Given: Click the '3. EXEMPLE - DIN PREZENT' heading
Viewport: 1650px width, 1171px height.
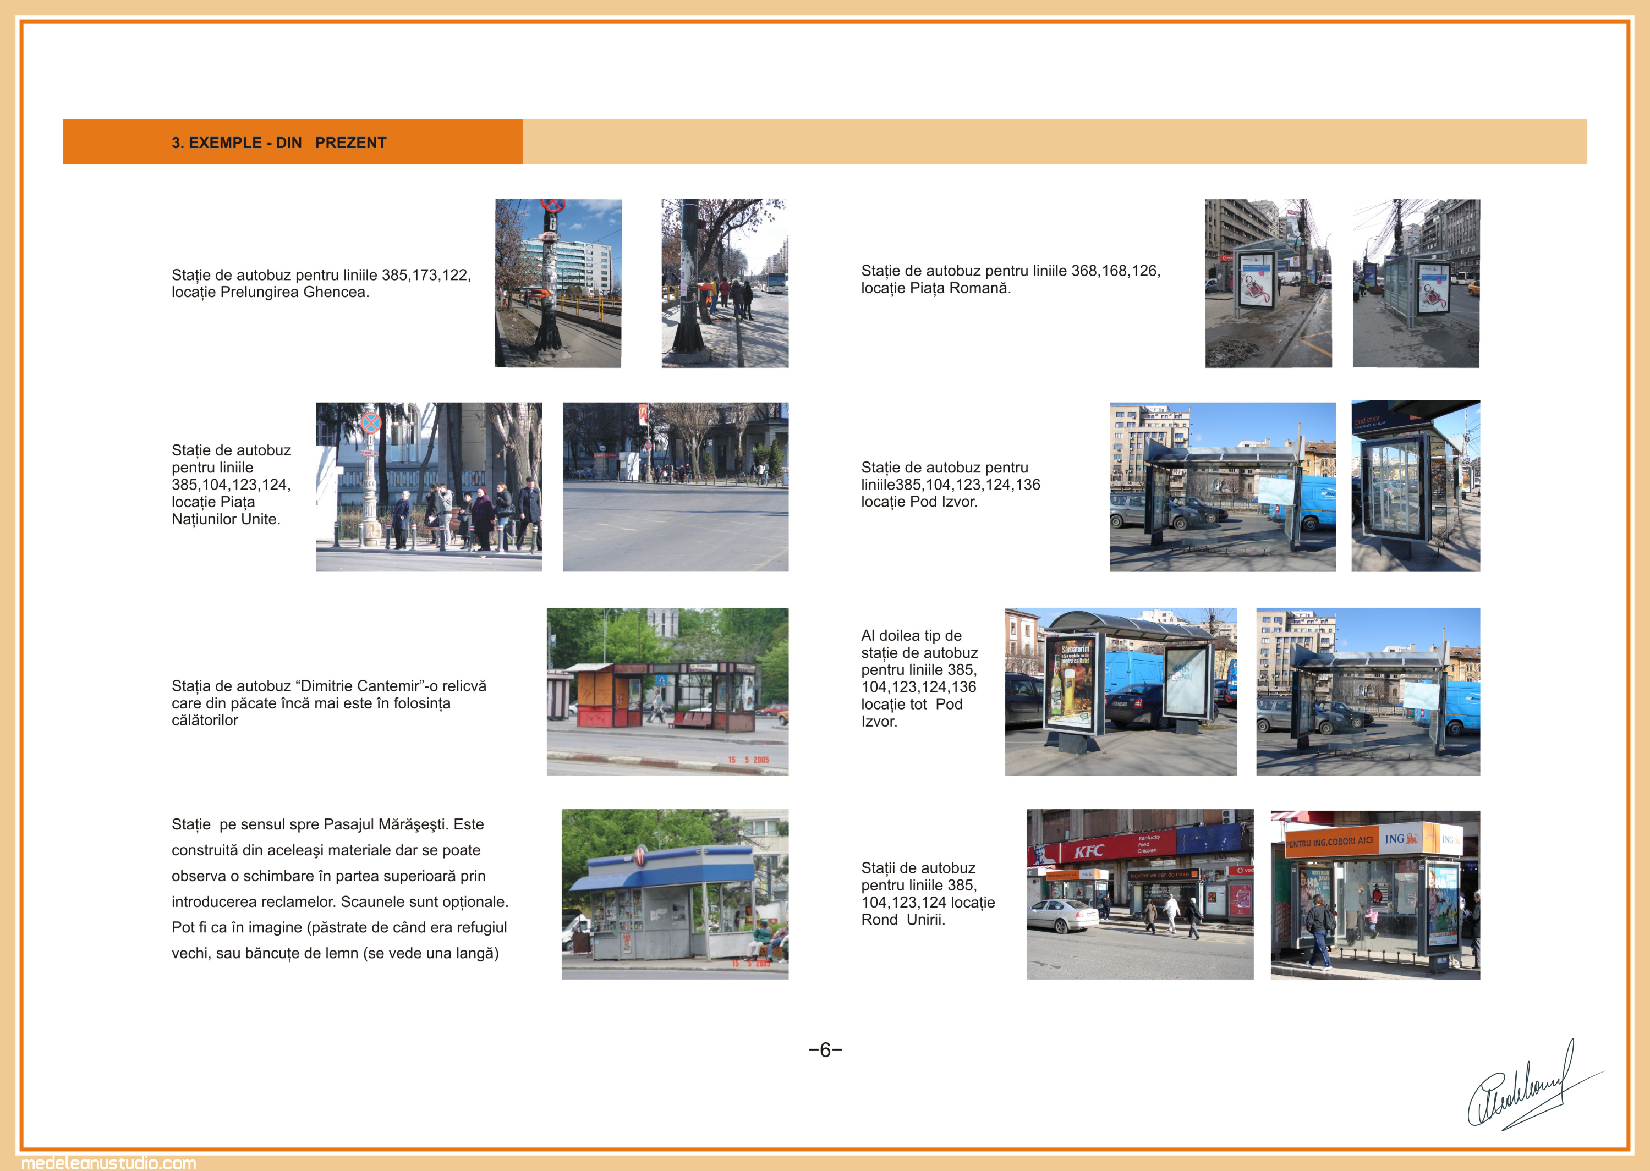Looking at the screenshot, I should (278, 143).
